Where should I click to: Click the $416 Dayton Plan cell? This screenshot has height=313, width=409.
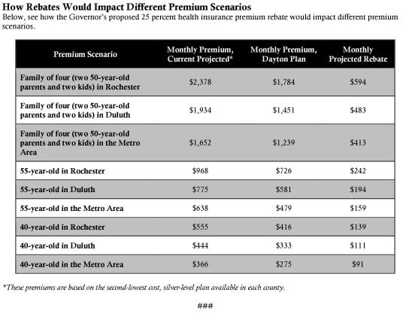click(x=283, y=227)
